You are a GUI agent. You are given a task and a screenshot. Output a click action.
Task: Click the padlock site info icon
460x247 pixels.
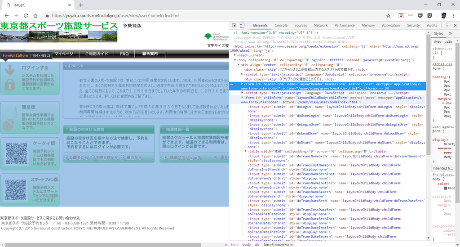(x=47, y=16)
